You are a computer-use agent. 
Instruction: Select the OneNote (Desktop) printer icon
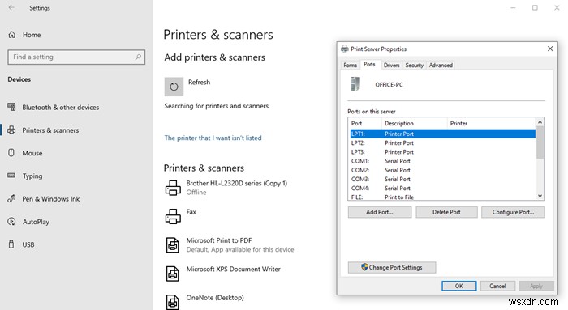pyautogui.click(x=172, y=302)
